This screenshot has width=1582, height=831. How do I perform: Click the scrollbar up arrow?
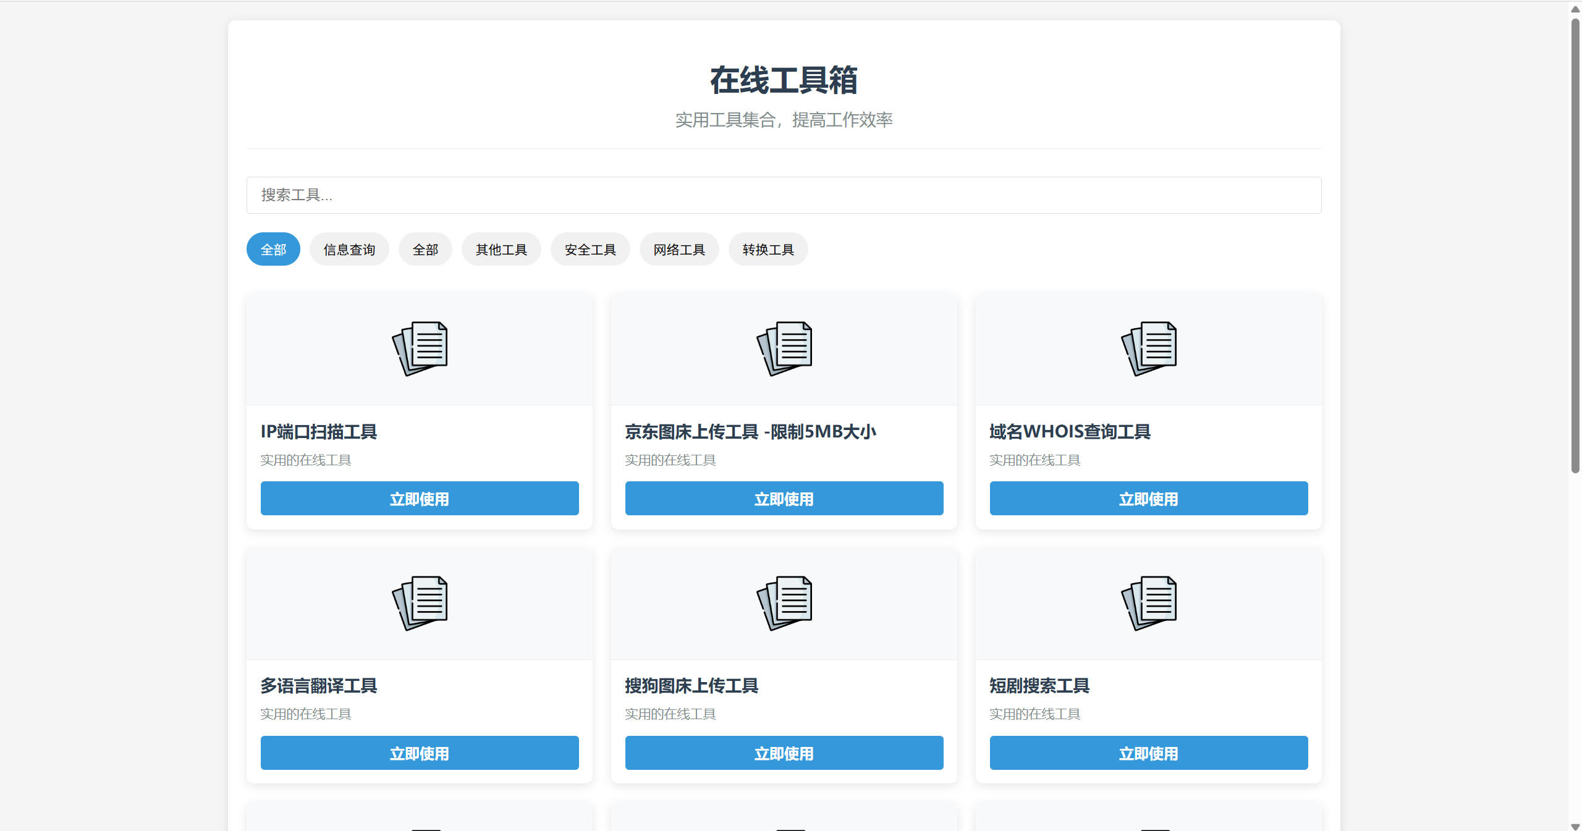[x=1575, y=9]
